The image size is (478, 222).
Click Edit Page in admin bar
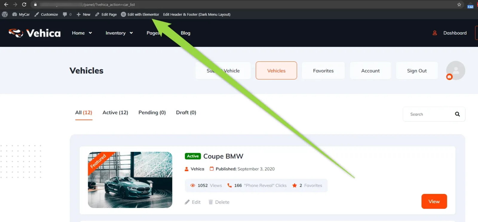coord(106,14)
